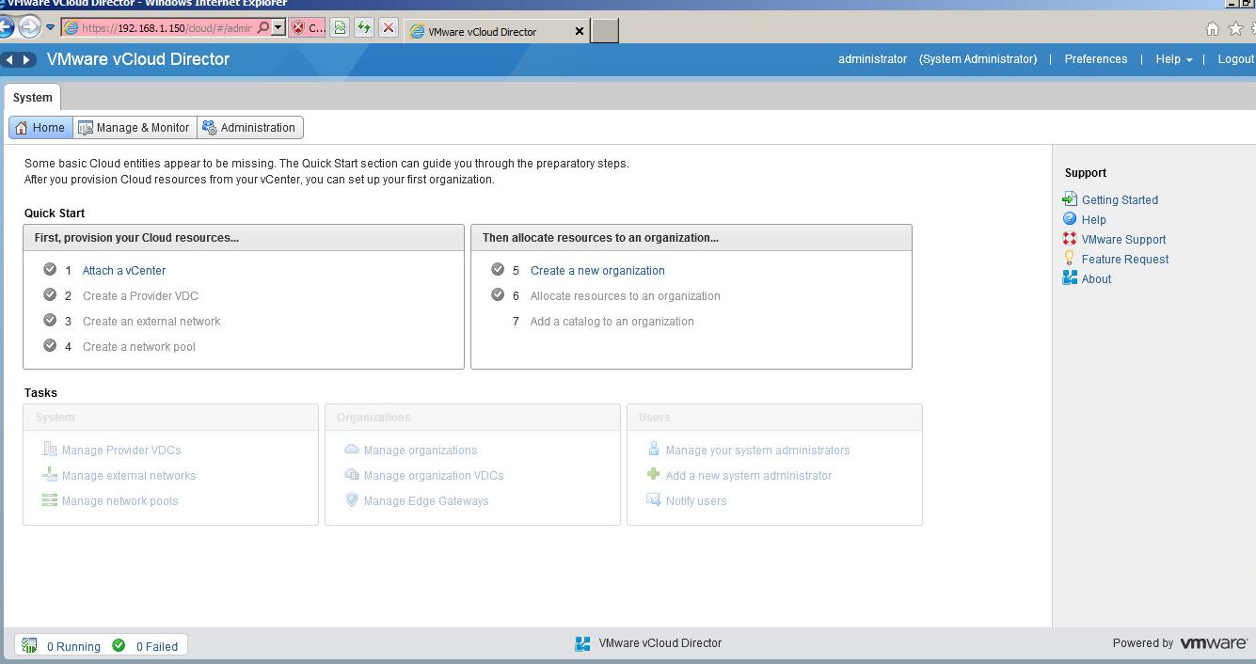Click Create an external network step
Screen dimensions: 1256x664
pyautogui.click(x=151, y=321)
